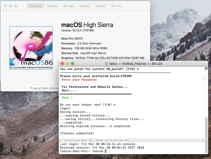Click the Terminal split pane icon
The width and height of the screenshot is (211, 159).
pos(206,69)
